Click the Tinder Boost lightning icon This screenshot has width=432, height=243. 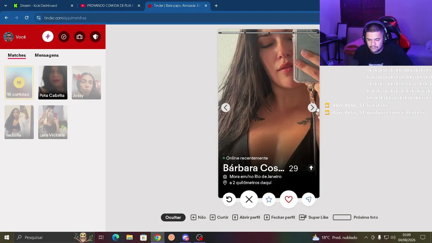click(48, 37)
